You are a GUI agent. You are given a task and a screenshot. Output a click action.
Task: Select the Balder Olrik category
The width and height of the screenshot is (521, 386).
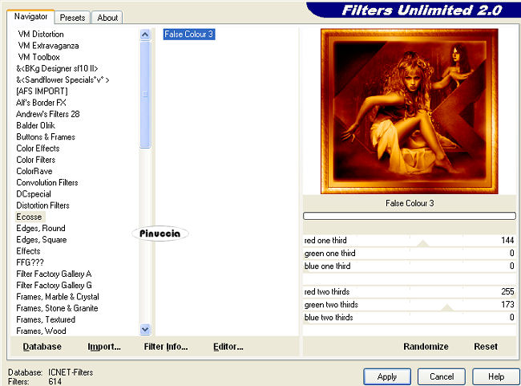35,125
